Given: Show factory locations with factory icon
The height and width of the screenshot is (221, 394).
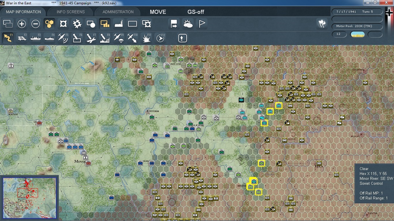Looking at the screenshot, I should coord(119,24).
